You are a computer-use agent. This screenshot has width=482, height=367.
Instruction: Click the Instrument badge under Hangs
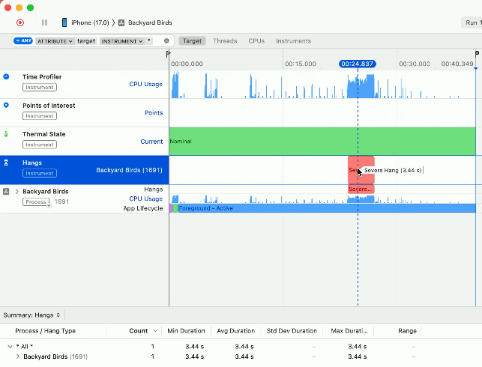tap(39, 173)
